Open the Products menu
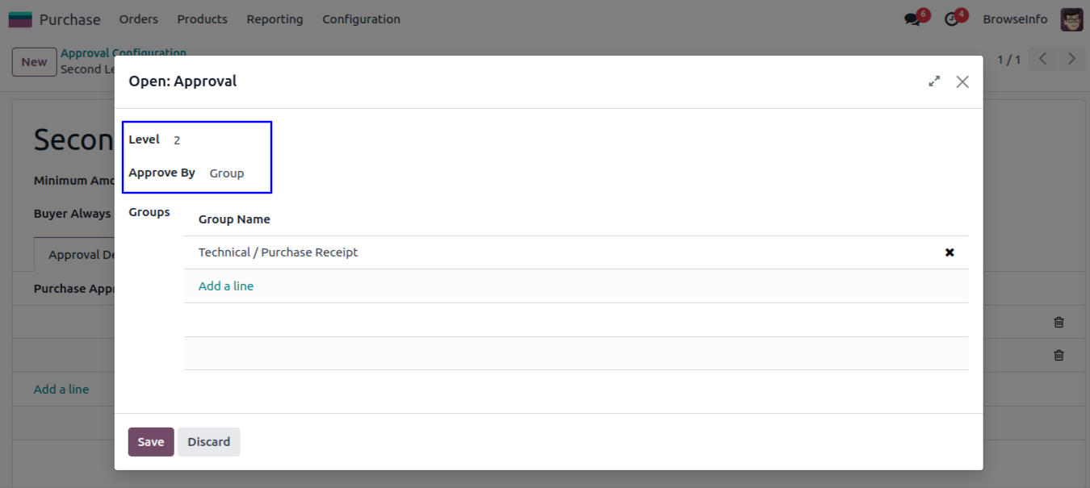 click(202, 19)
